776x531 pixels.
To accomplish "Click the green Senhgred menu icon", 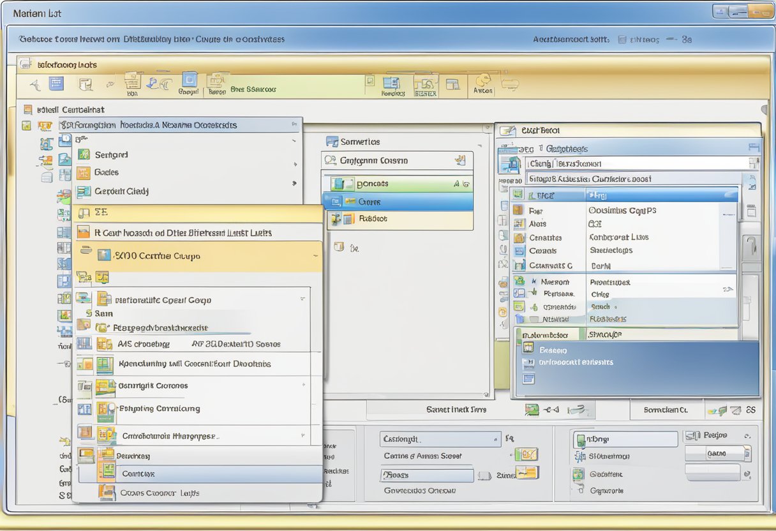I will pos(84,154).
